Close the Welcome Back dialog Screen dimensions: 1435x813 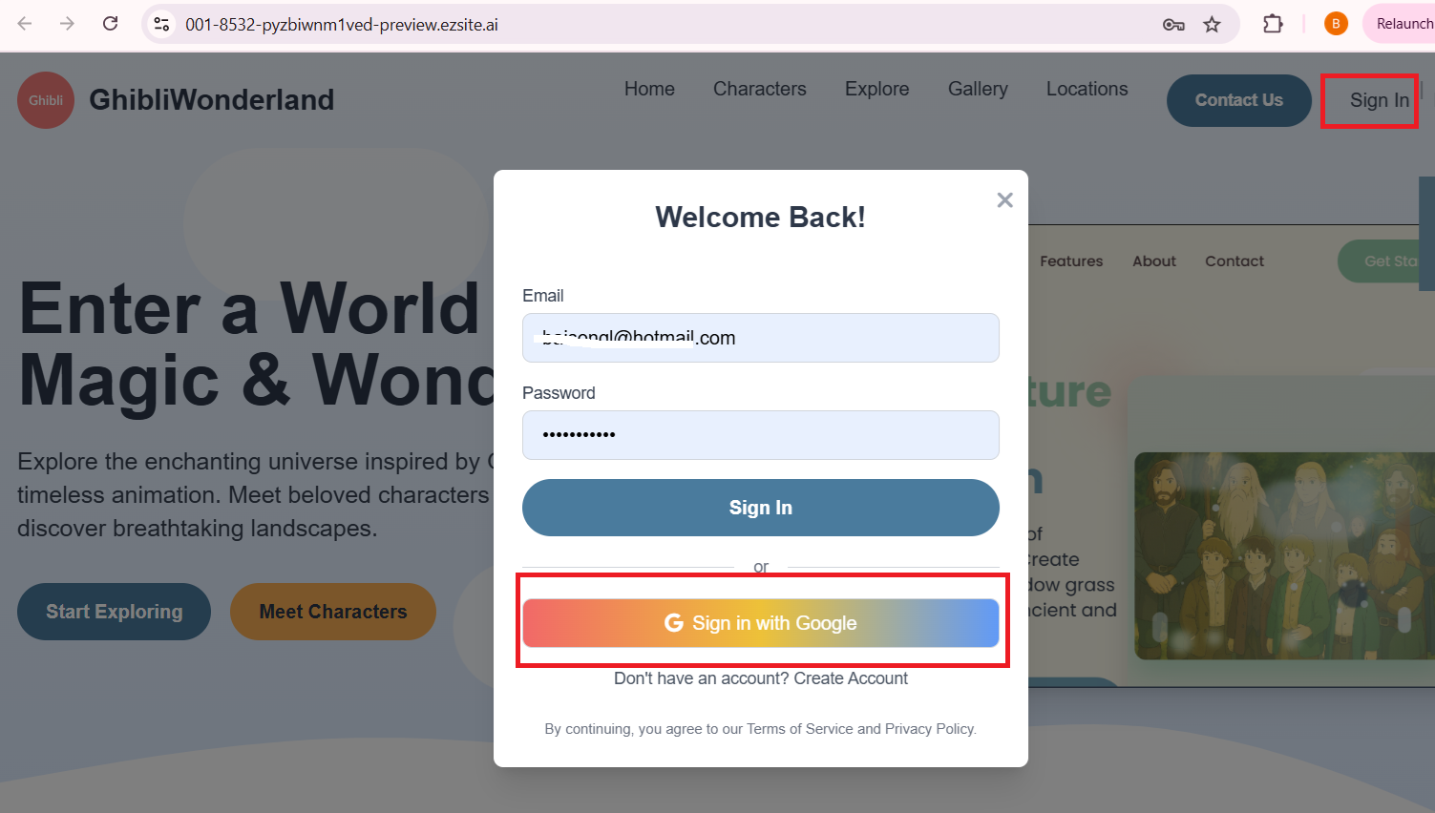(1004, 200)
